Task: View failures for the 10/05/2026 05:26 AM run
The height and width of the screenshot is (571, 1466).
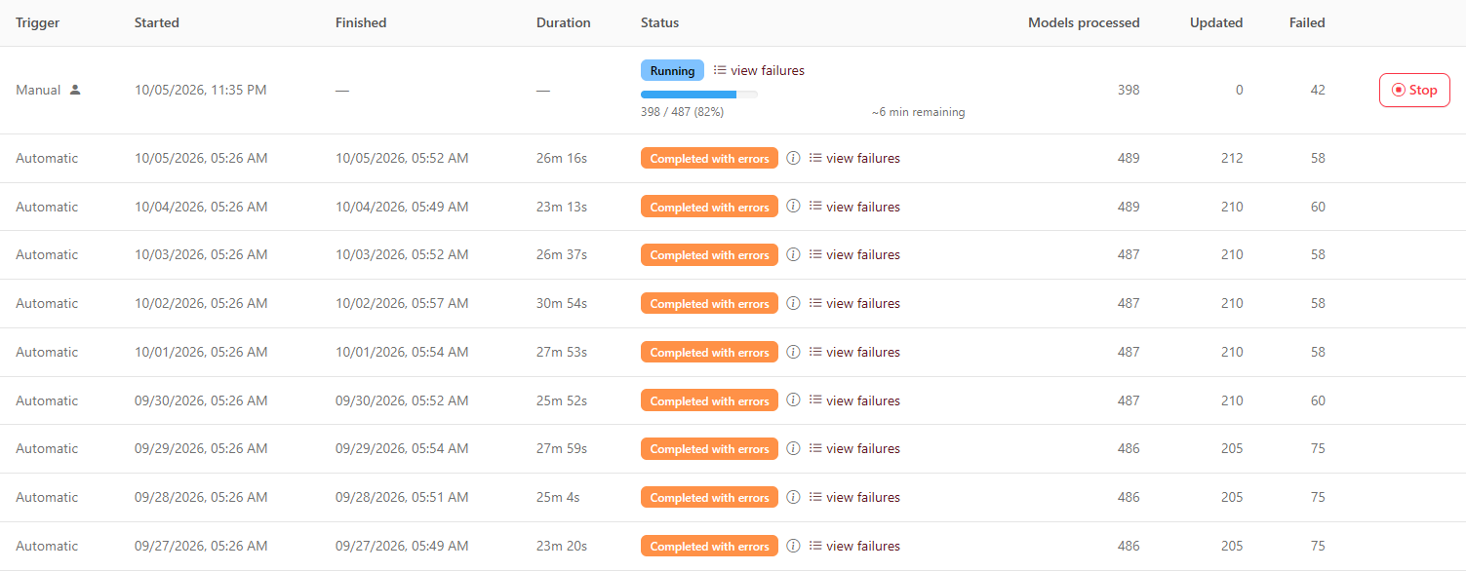Action: click(x=854, y=158)
